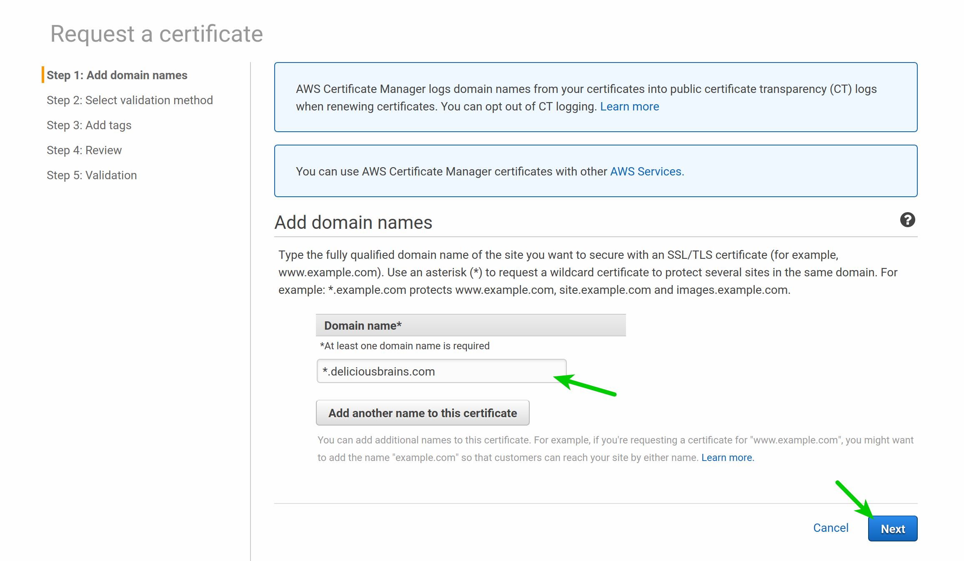Open the help question mark icon
The width and height of the screenshot is (964, 561).
pyautogui.click(x=907, y=220)
